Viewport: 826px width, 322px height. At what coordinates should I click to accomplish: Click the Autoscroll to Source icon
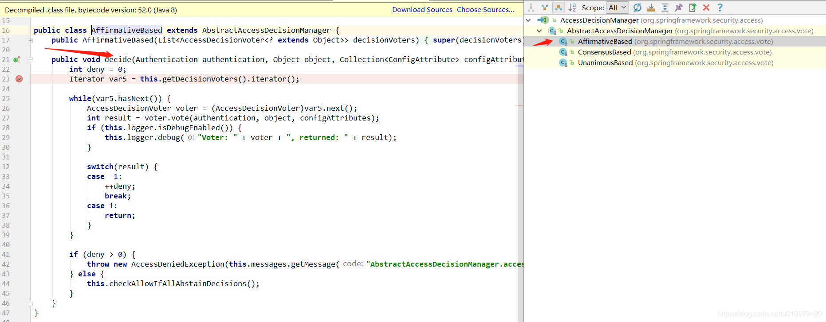(651, 8)
